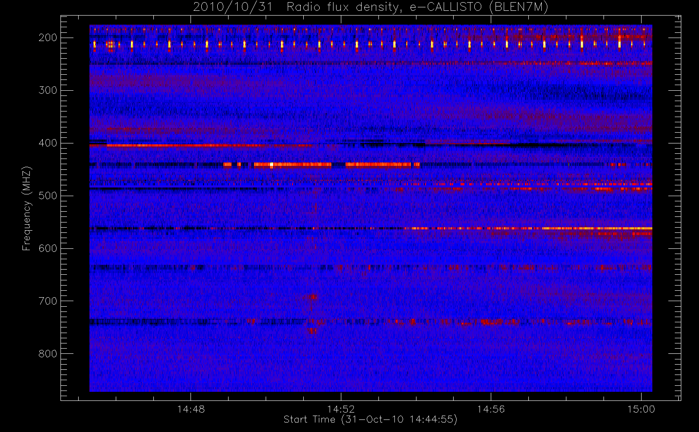Select the 500 frequency tick label
The height and width of the screenshot is (432, 699).
48,196
